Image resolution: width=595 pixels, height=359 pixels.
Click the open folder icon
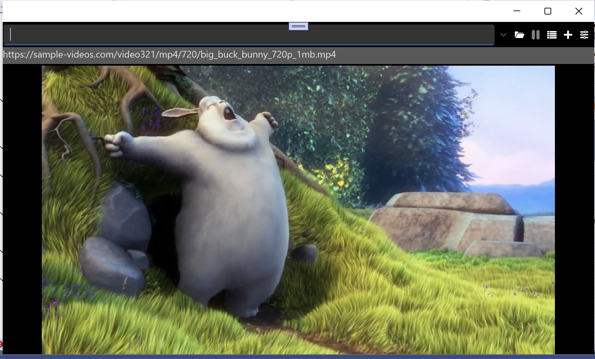(x=519, y=35)
